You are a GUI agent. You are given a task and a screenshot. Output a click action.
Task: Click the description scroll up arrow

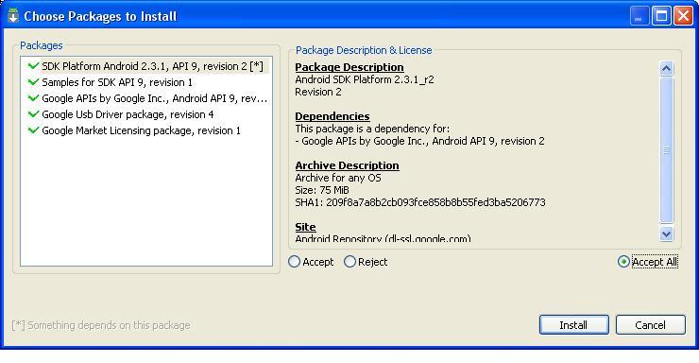click(666, 68)
